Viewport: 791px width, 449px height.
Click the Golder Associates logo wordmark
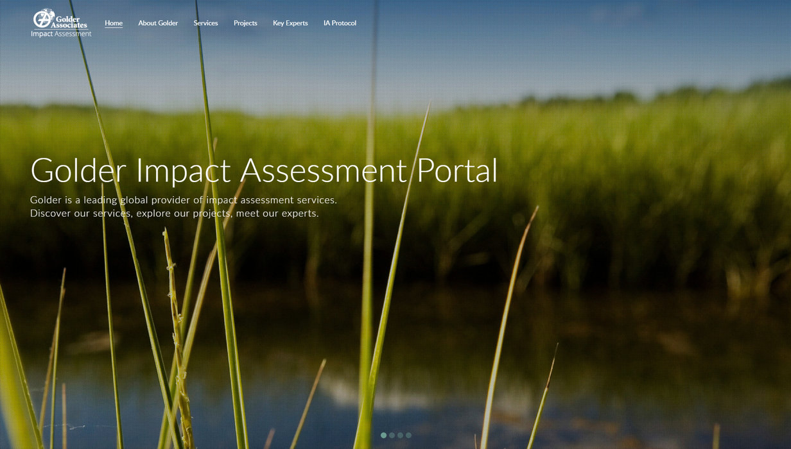click(x=69, y=22)
